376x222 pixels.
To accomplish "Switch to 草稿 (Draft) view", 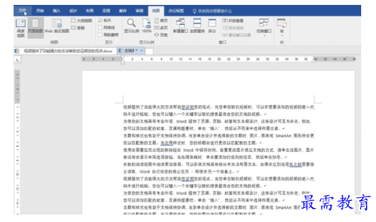I will (x=78, y=28).
